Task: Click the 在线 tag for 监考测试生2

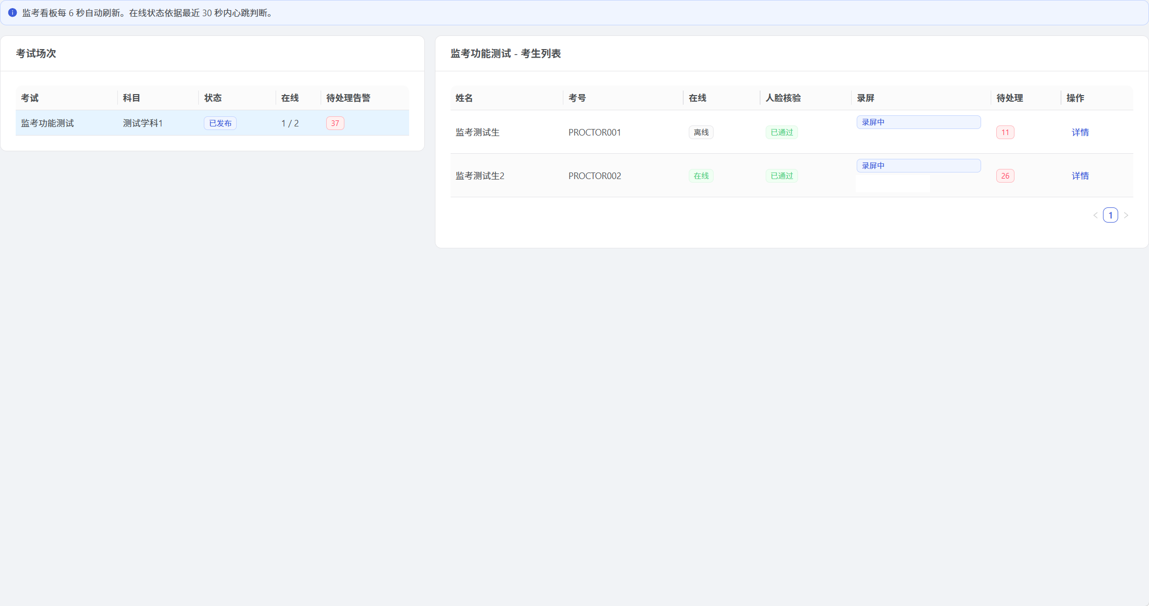Action: [x=701, y=176]
